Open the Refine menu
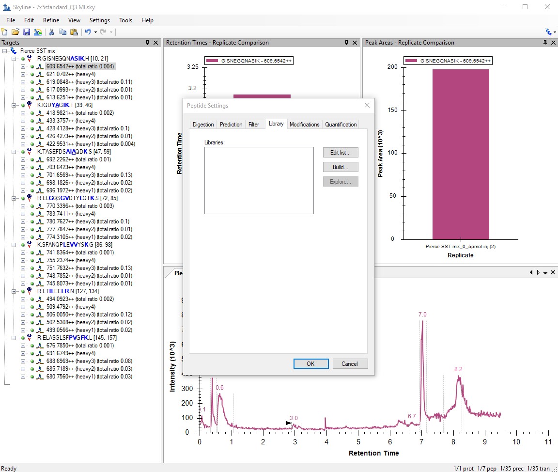Image resolution: width=558 pixels, height=472 pixels. [51, 20]
